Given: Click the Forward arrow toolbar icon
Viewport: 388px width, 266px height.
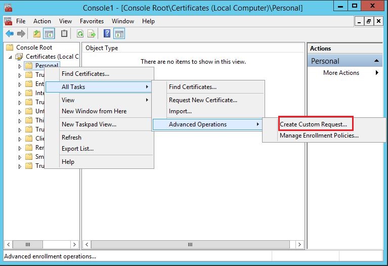Looking at the screenshot, I should (21, 34).
